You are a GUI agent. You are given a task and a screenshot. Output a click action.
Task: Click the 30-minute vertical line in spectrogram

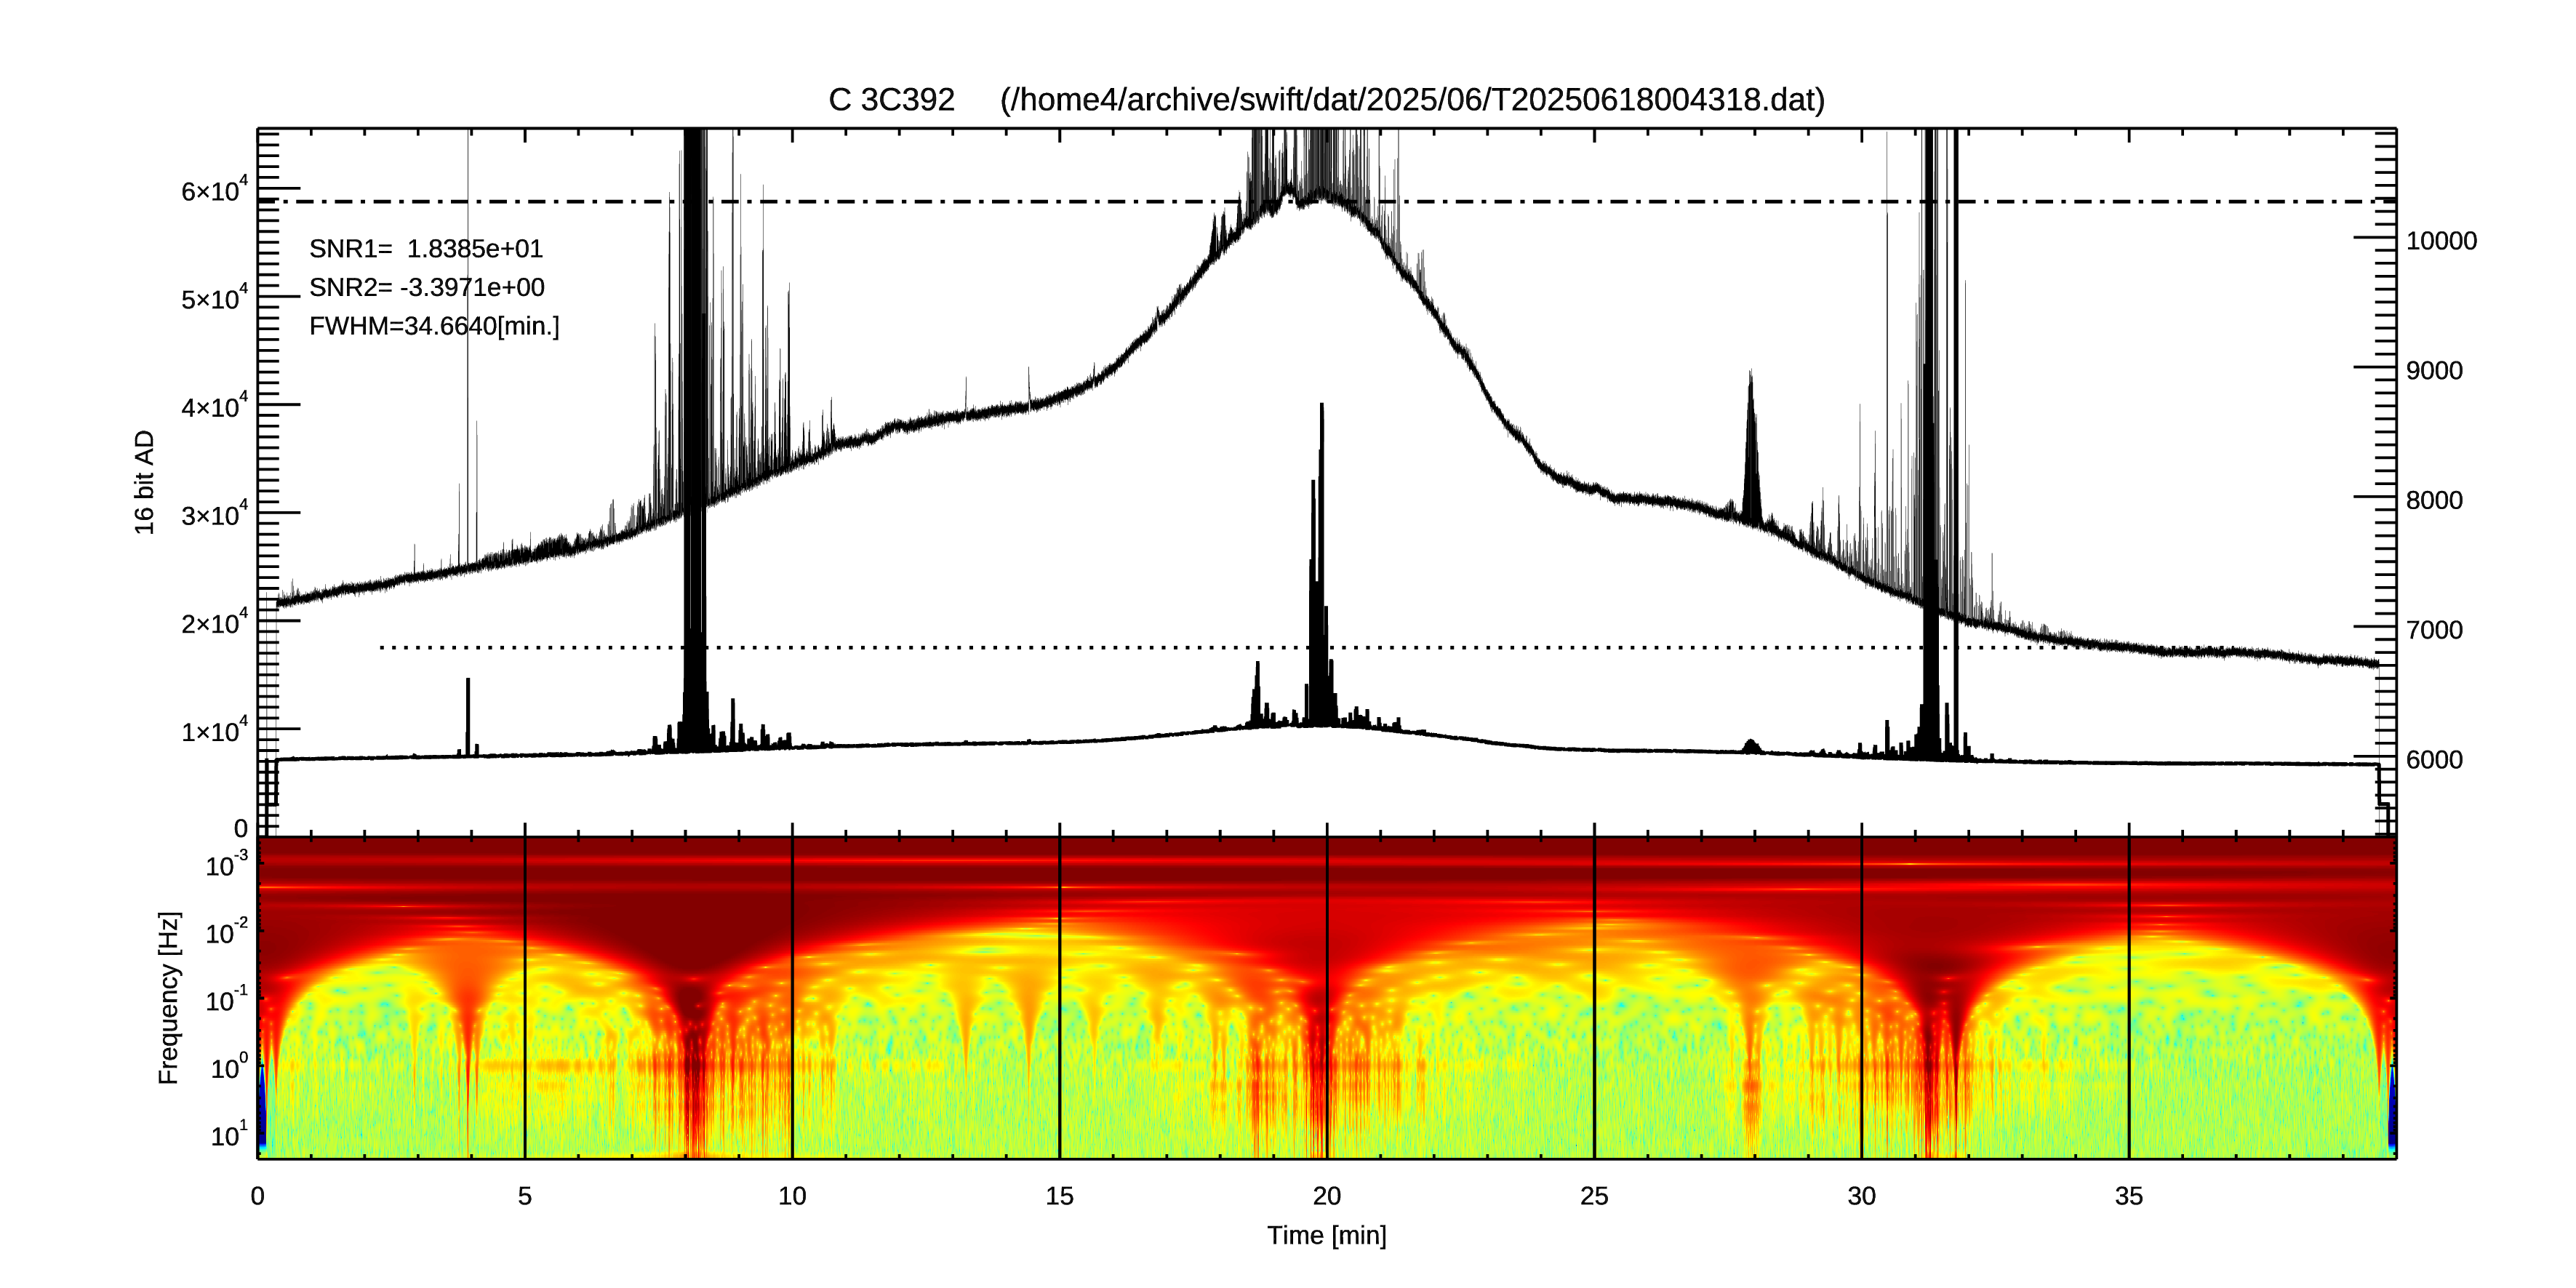tap(1862, 997)
